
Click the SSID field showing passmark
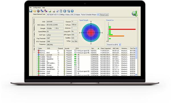click(x=55, y=22)
